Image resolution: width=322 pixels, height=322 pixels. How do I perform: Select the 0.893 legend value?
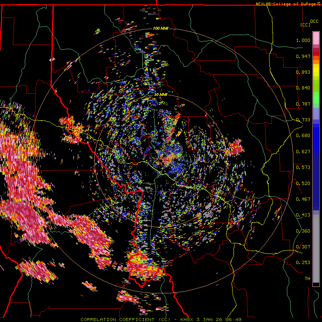[x=303, y=72]
